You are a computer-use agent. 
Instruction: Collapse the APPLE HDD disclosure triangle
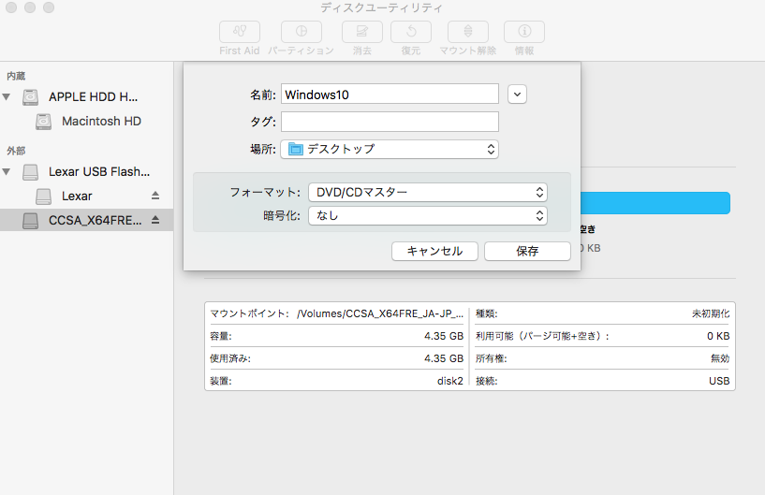[7, 97]
